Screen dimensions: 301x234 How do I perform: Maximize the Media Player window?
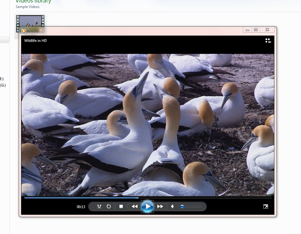pos(256,30)
